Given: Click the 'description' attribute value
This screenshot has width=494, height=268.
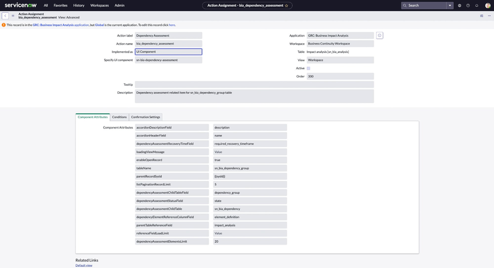Looking at the screenshot, I should [250, 128].
